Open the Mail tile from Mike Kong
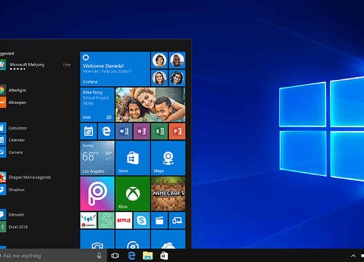 pos(97,104)
